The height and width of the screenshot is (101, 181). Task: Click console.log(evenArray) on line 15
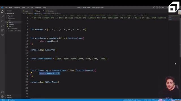pyautogui.click(x=43, y=50)
